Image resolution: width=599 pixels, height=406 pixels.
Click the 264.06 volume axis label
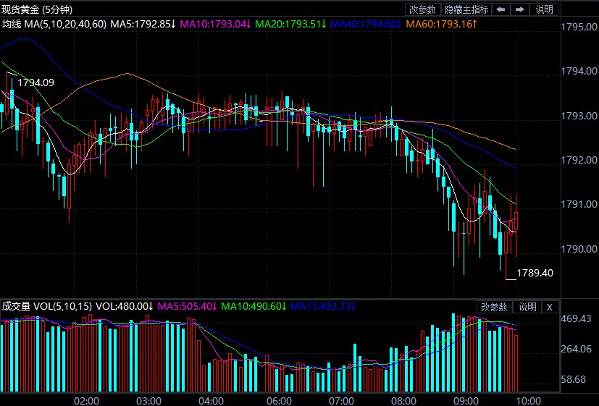pos(576,349)
